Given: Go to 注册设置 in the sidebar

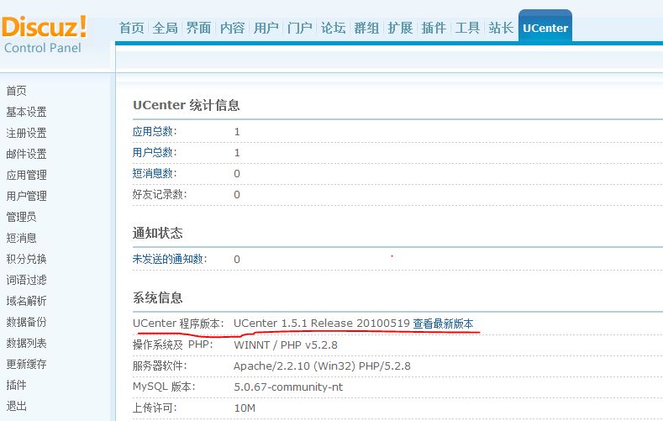Looking at the screenshot, I should pyautogui.click(x=26, y=133).
